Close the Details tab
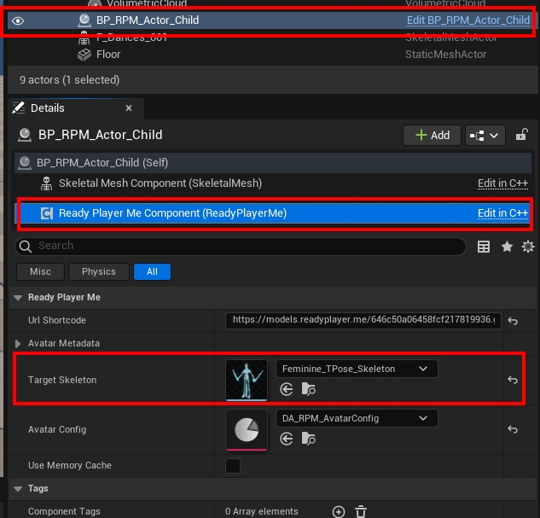540x518 pixels. [130, 108]
